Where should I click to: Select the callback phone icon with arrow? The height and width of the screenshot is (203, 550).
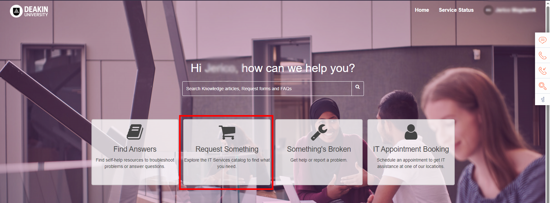(x=542, y=70)
